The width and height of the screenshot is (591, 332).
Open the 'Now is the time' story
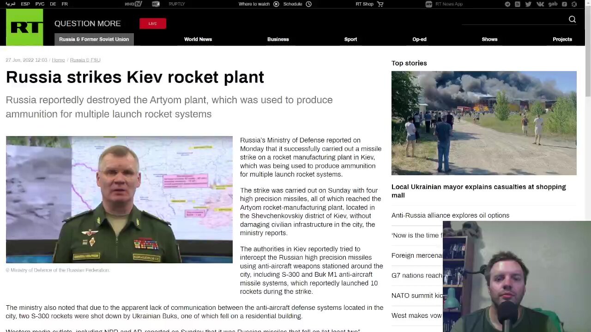pyautogui.click(x=417, y=235)
